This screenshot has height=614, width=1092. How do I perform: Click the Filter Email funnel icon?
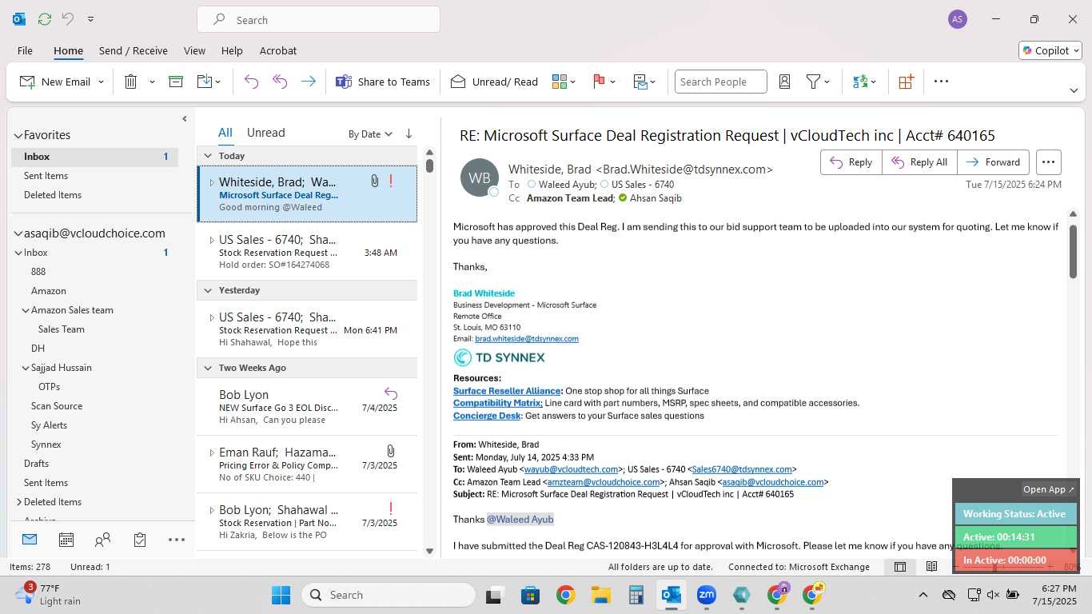pyautogui.click(x=813, y=82)
